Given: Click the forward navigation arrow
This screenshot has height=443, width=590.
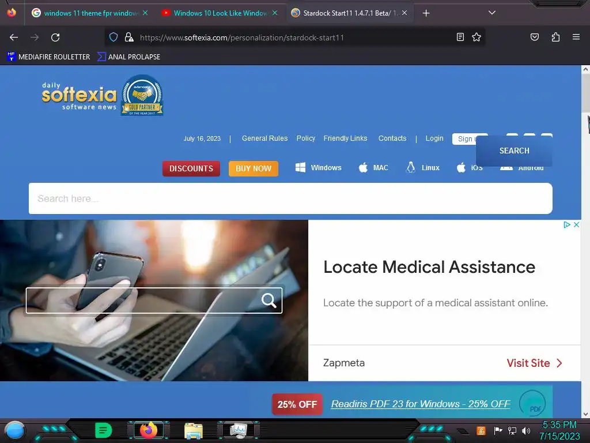Looking at the screenshot, I should (x=35, y=37).
